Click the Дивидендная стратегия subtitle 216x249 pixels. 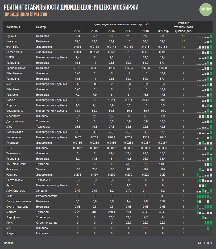(x=26, y=14)
